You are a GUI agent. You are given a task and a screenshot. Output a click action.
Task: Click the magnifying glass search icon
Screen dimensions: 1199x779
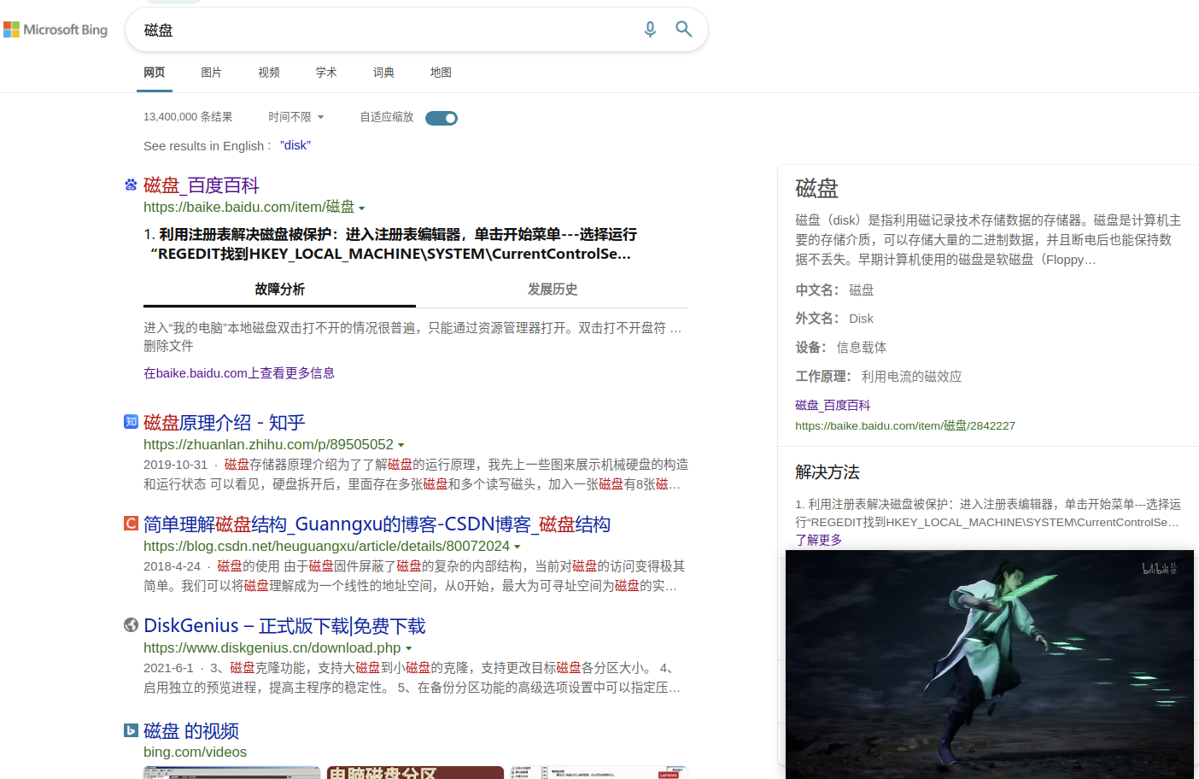683,30
